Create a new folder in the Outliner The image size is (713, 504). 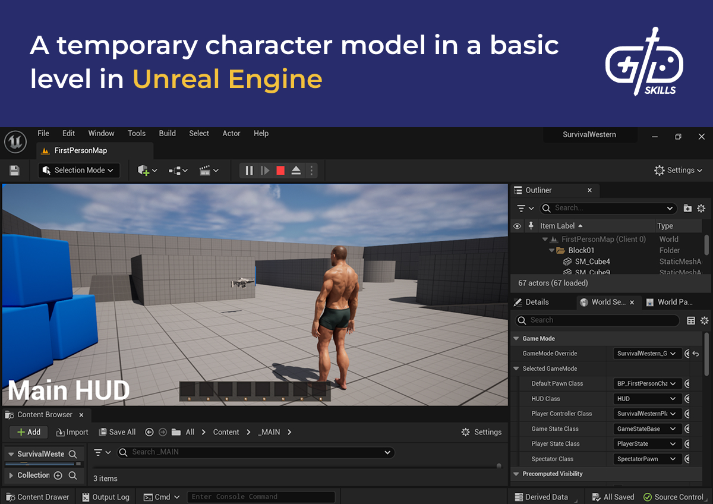coord(687,208)
